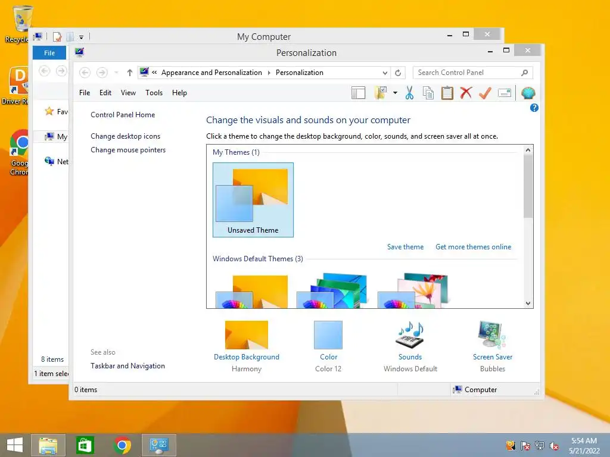
Task: Open the View menu
Action: click(128, 93)
